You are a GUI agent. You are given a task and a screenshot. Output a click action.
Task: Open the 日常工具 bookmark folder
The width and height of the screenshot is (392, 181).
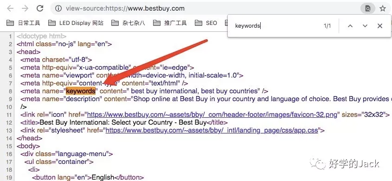pos(23,23)
